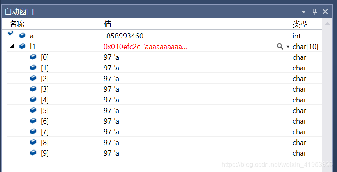Click the 自动窗口 title bar text
This screenshot has width=337, height=172.
tap(19, 12)
